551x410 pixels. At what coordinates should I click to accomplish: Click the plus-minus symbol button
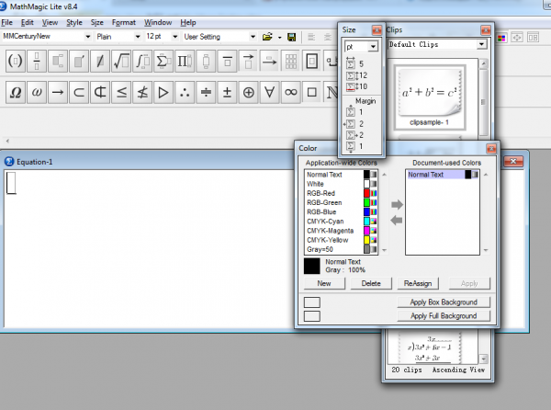(227, 93)
